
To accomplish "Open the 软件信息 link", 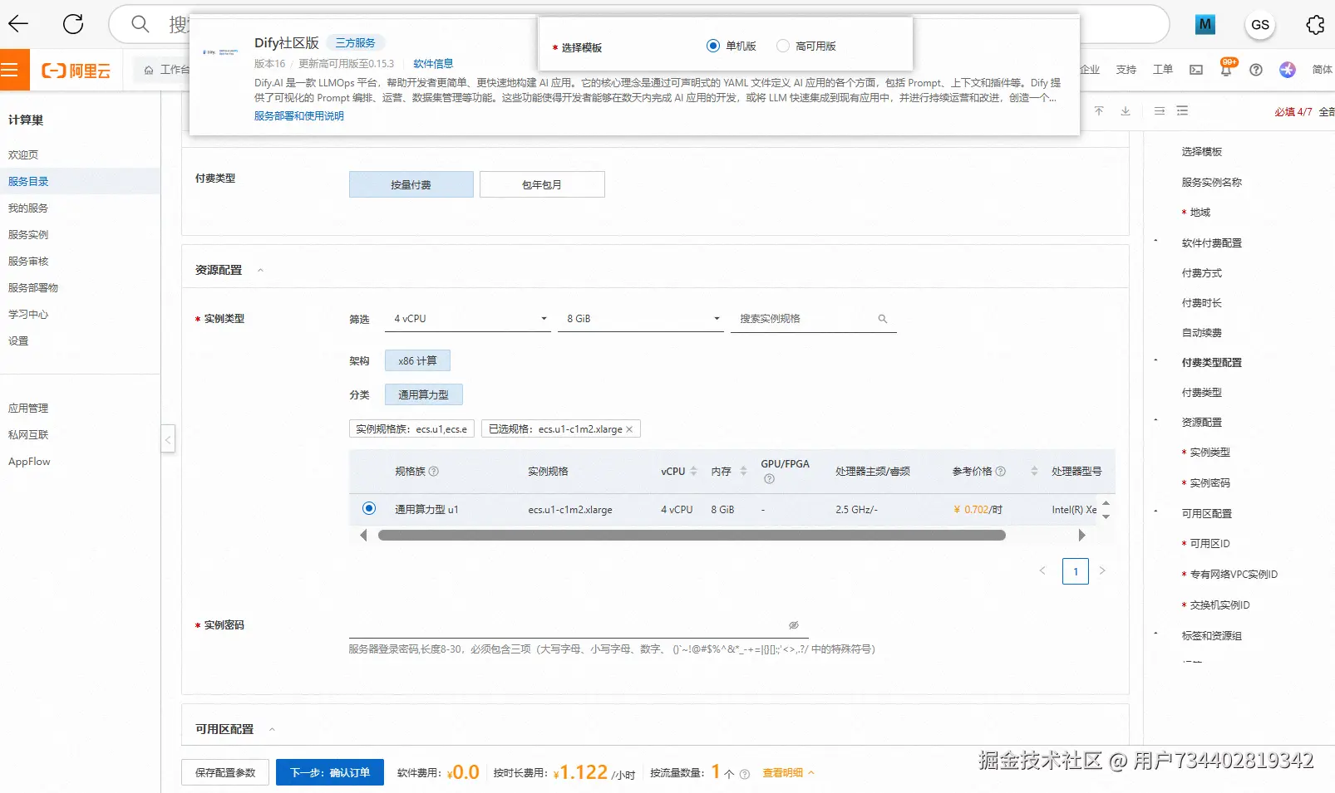I will [x=433, y=64].
